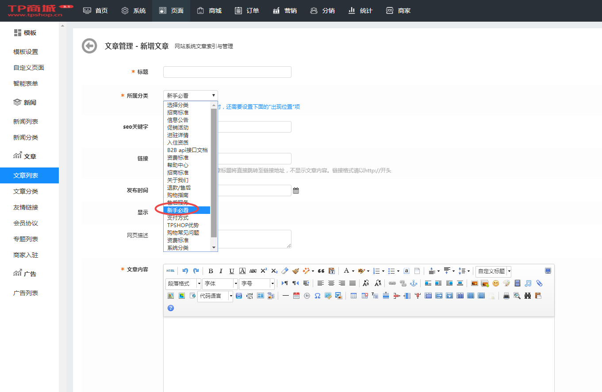Apply italic formatting
The width and height of the screenshot is (602, 392).
click(221, 270)
